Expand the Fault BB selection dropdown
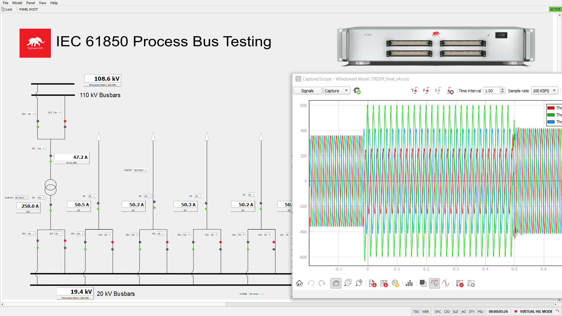Viewport: 562px width, 316px height. [x=256, y=294]
